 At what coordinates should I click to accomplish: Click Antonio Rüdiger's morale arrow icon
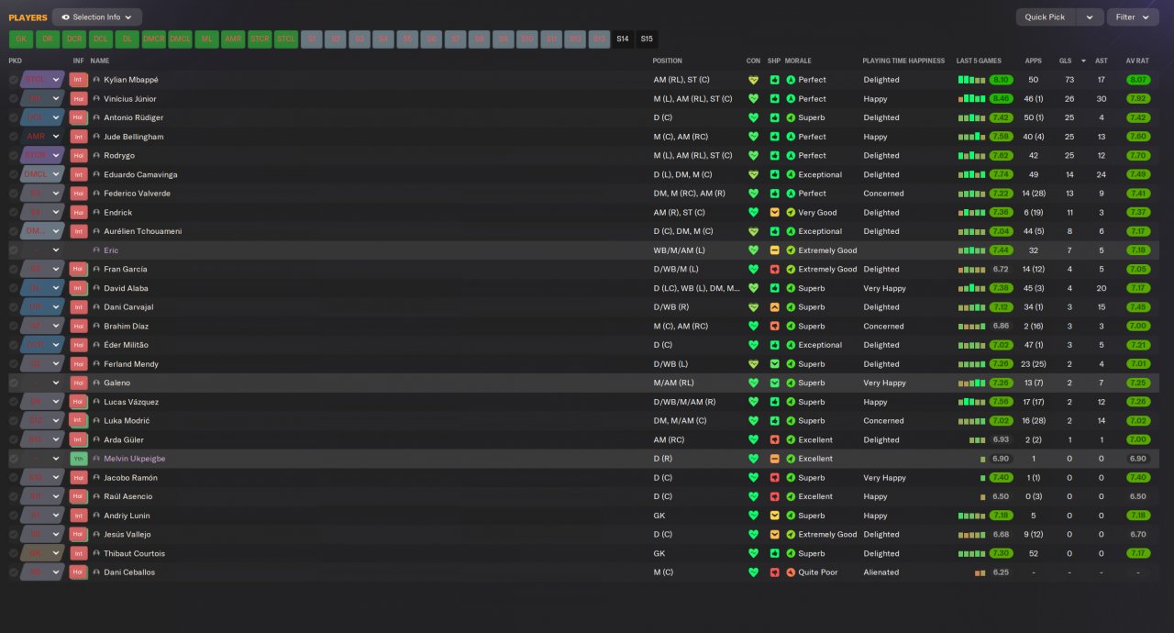click(791, 117)
